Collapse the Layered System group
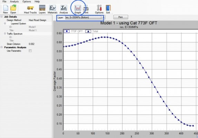This screenshot has height=138, width=198. [x=5, y=23]
